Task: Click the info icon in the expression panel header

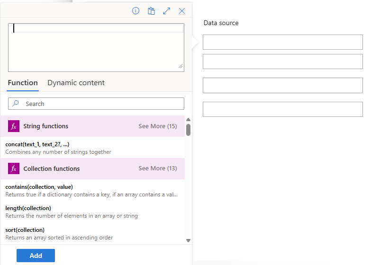Action: (x=135, y=11)
